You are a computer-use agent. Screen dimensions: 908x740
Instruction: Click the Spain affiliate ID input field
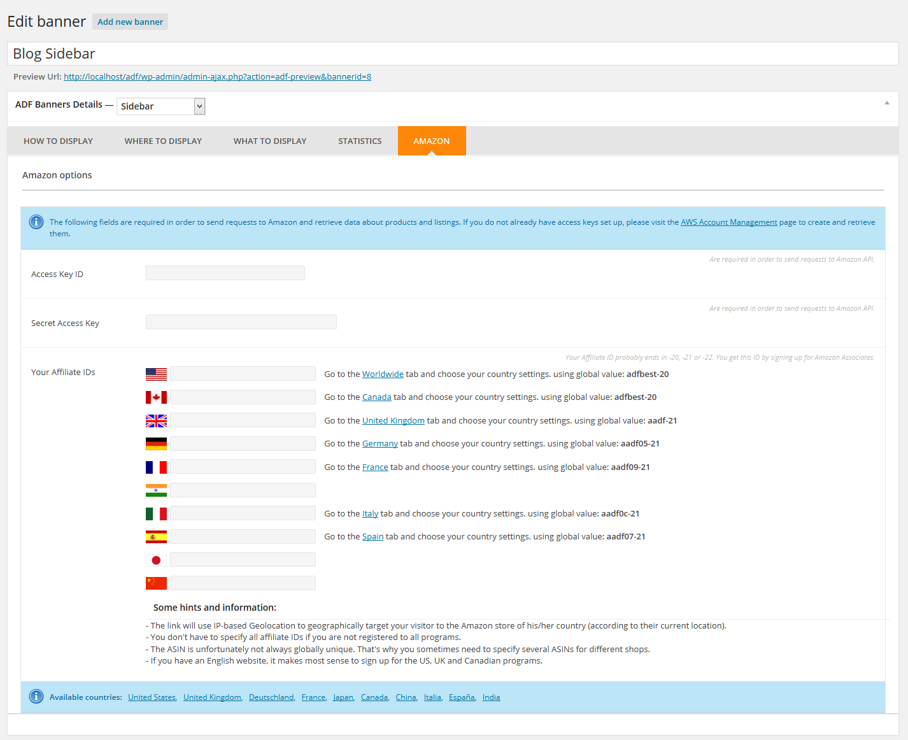point(243,536)
